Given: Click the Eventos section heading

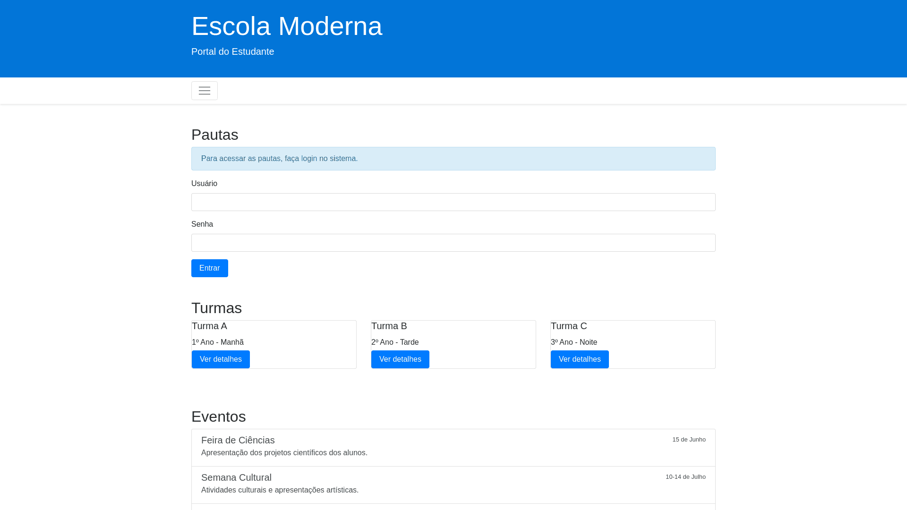Looking at the screenshot, I should click(x=218, y=416).
